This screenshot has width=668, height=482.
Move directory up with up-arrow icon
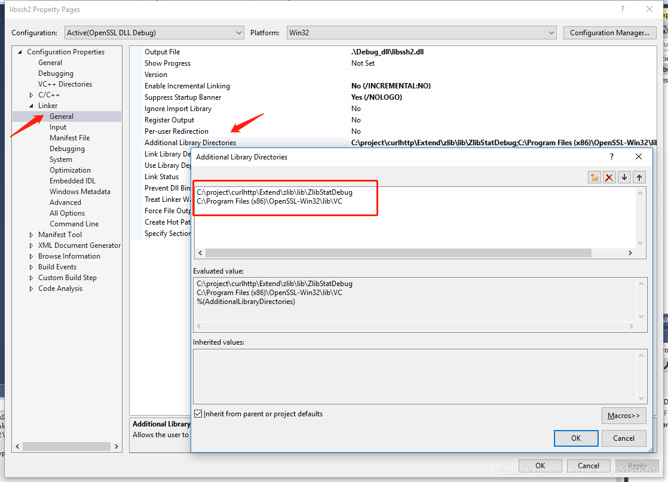coord(639,177)
